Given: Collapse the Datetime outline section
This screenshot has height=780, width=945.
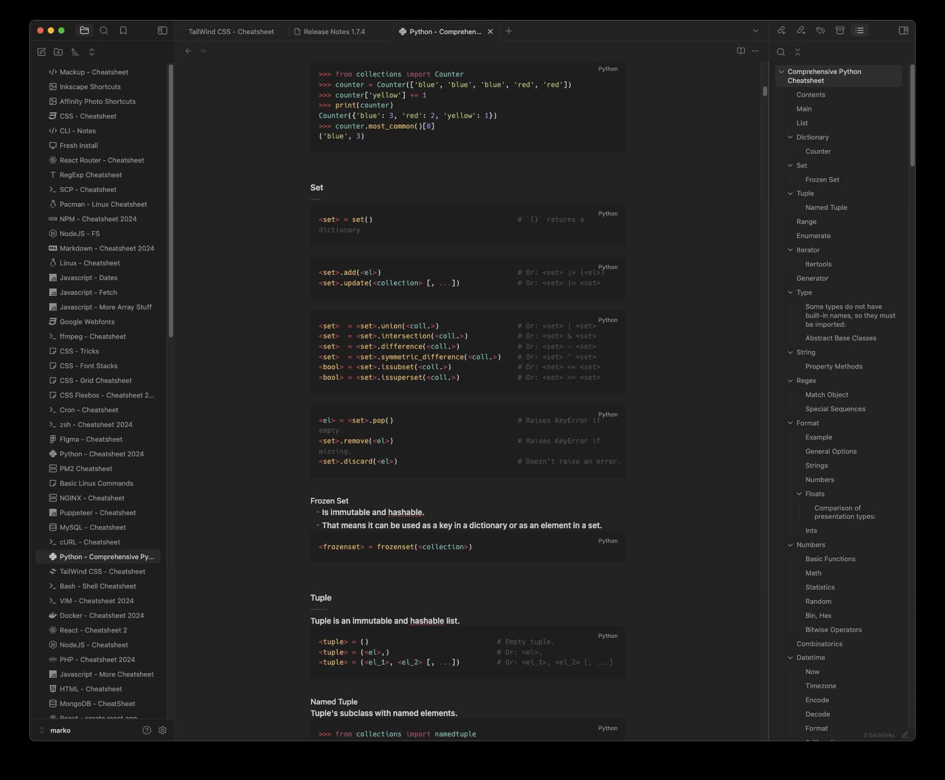Looking at the screenshot, I should 790,657.
